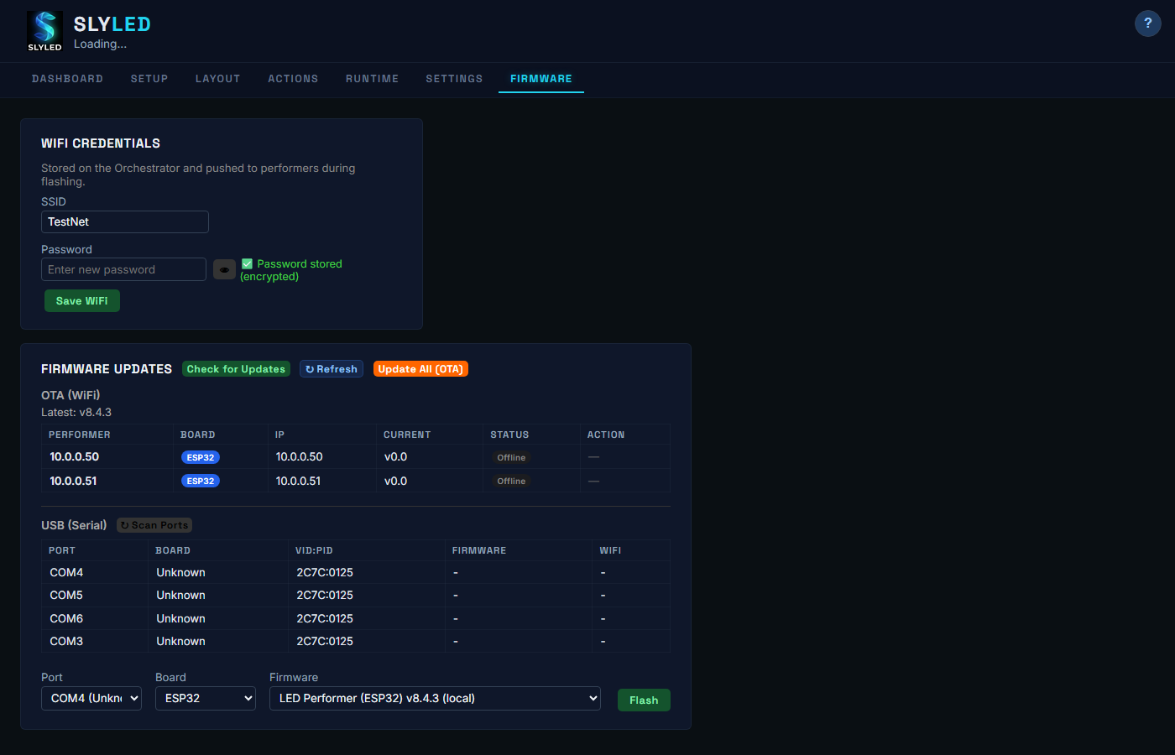Open help via question mark icon
1175x755 pixels.
(1147, 23)
